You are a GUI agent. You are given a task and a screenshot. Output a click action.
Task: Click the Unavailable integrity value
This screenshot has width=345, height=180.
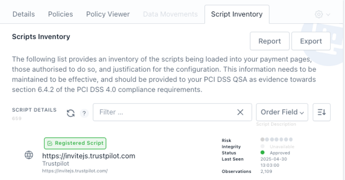point(282,146)
